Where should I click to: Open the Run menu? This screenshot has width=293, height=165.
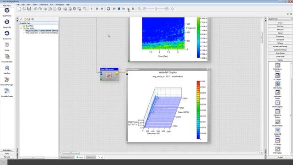pos(52,5)
